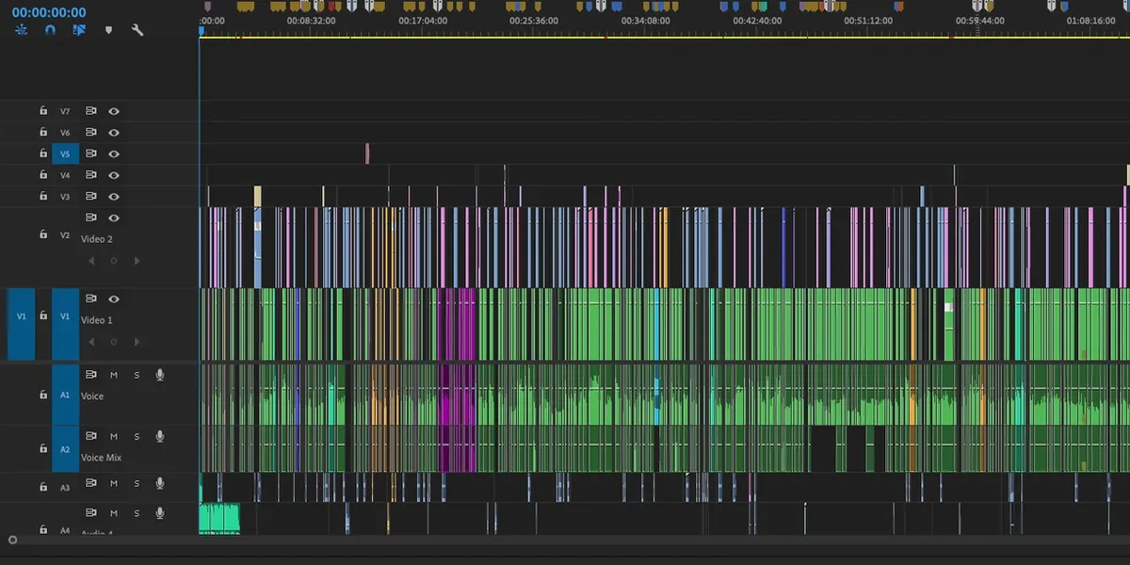Lock the V2 track with the padlock
Image resolution: width=1130 pixels, height=565 pixels.
[43, 234]
